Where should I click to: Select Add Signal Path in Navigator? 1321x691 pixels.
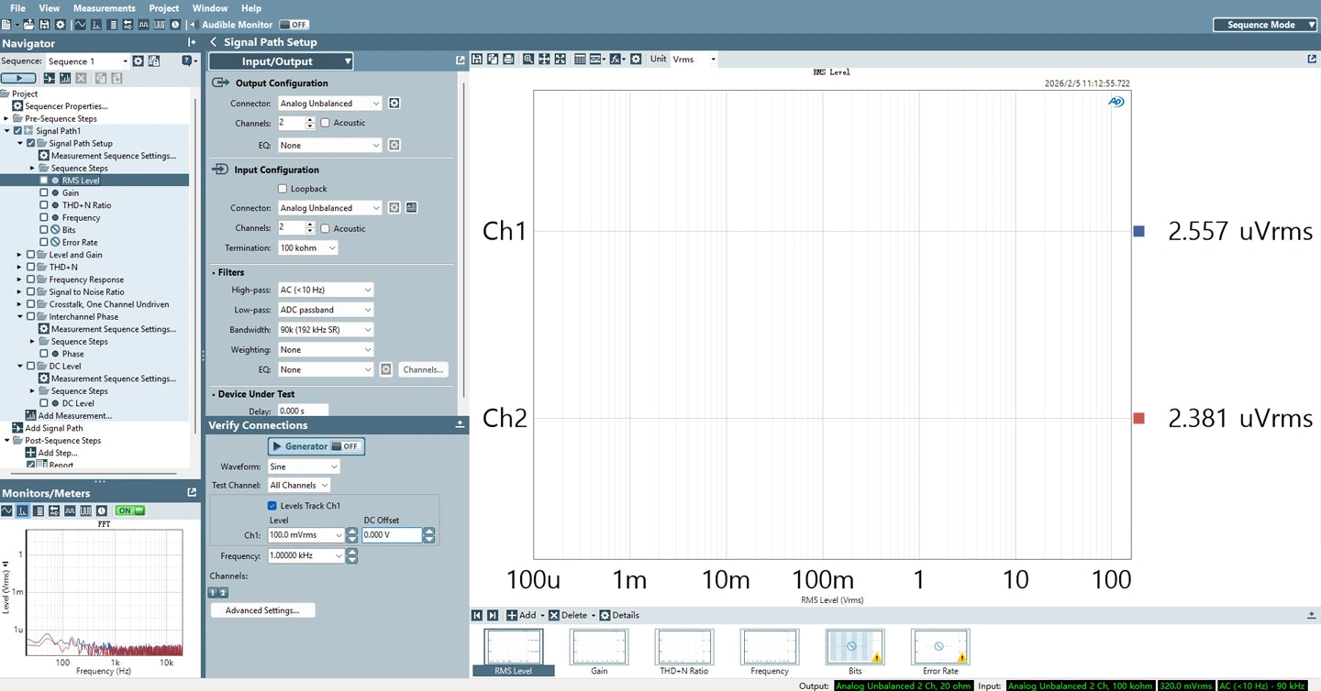point(54,428)
